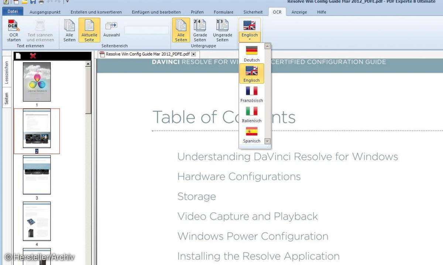Choose Französisch from the language list
443x265 pixels.
click(252, 94)
